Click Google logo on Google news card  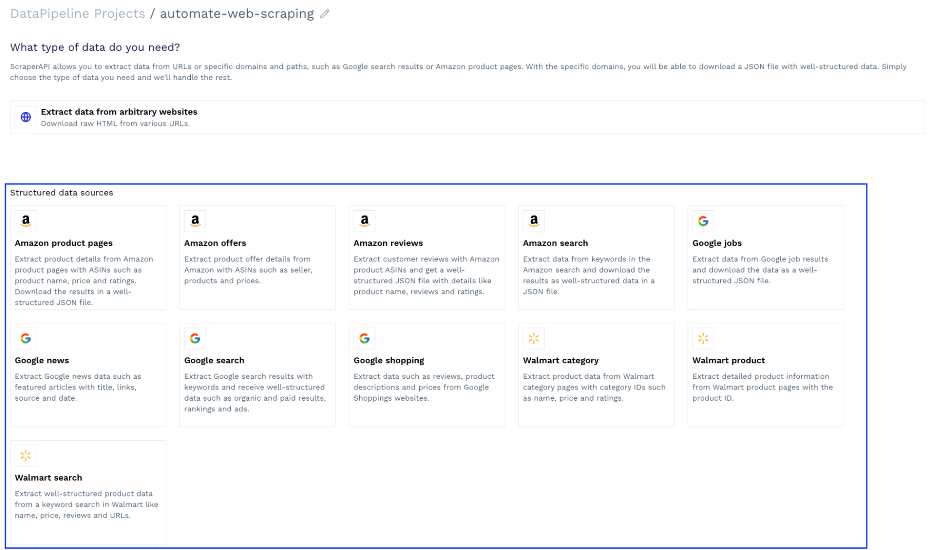(26, 338)
